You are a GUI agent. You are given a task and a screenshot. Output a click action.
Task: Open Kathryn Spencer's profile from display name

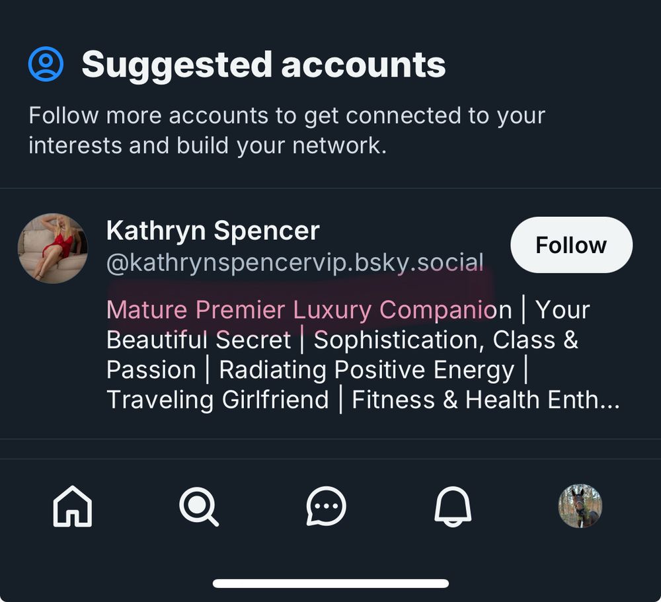pyautogui.click(x=213, y=231)
